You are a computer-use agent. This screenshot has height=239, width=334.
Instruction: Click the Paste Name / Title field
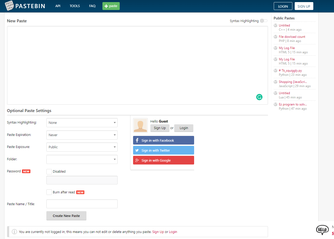click(82, 204)
